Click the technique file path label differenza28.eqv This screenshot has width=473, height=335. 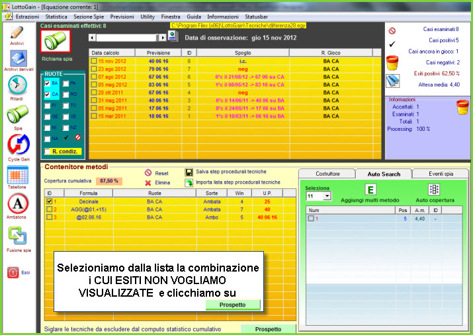point(238,26)
